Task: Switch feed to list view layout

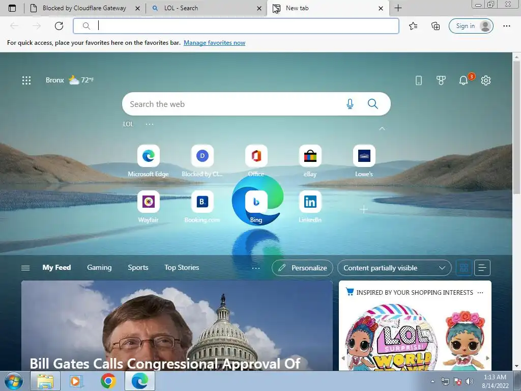Action: 482,268
